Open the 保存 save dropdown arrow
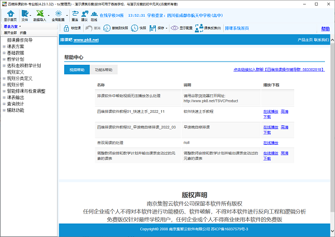335x237 pixels. click(x=167, y=27)
